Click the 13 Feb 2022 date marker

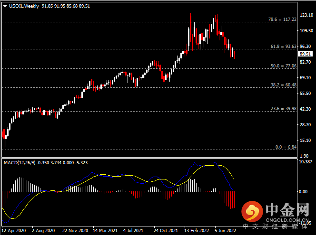(197, 230)
